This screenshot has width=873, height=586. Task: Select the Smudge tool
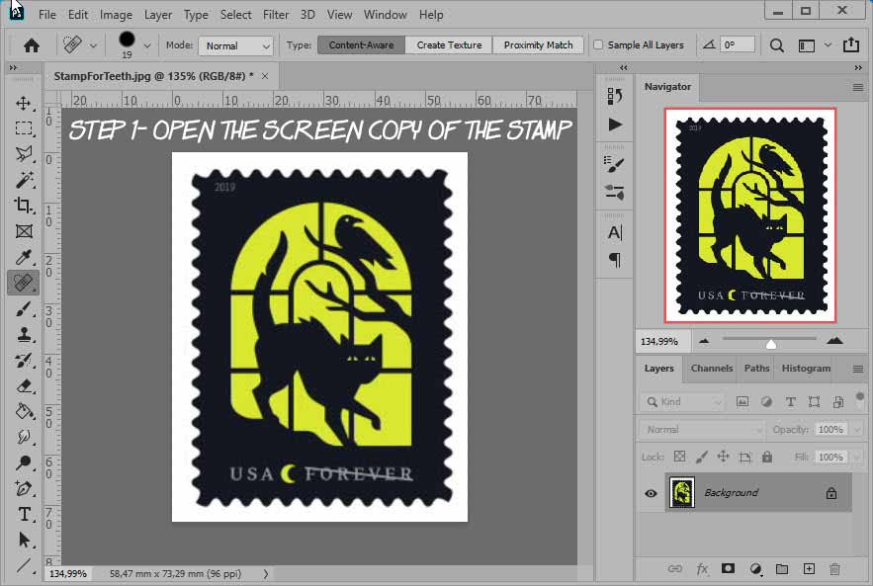coord(24,437)
